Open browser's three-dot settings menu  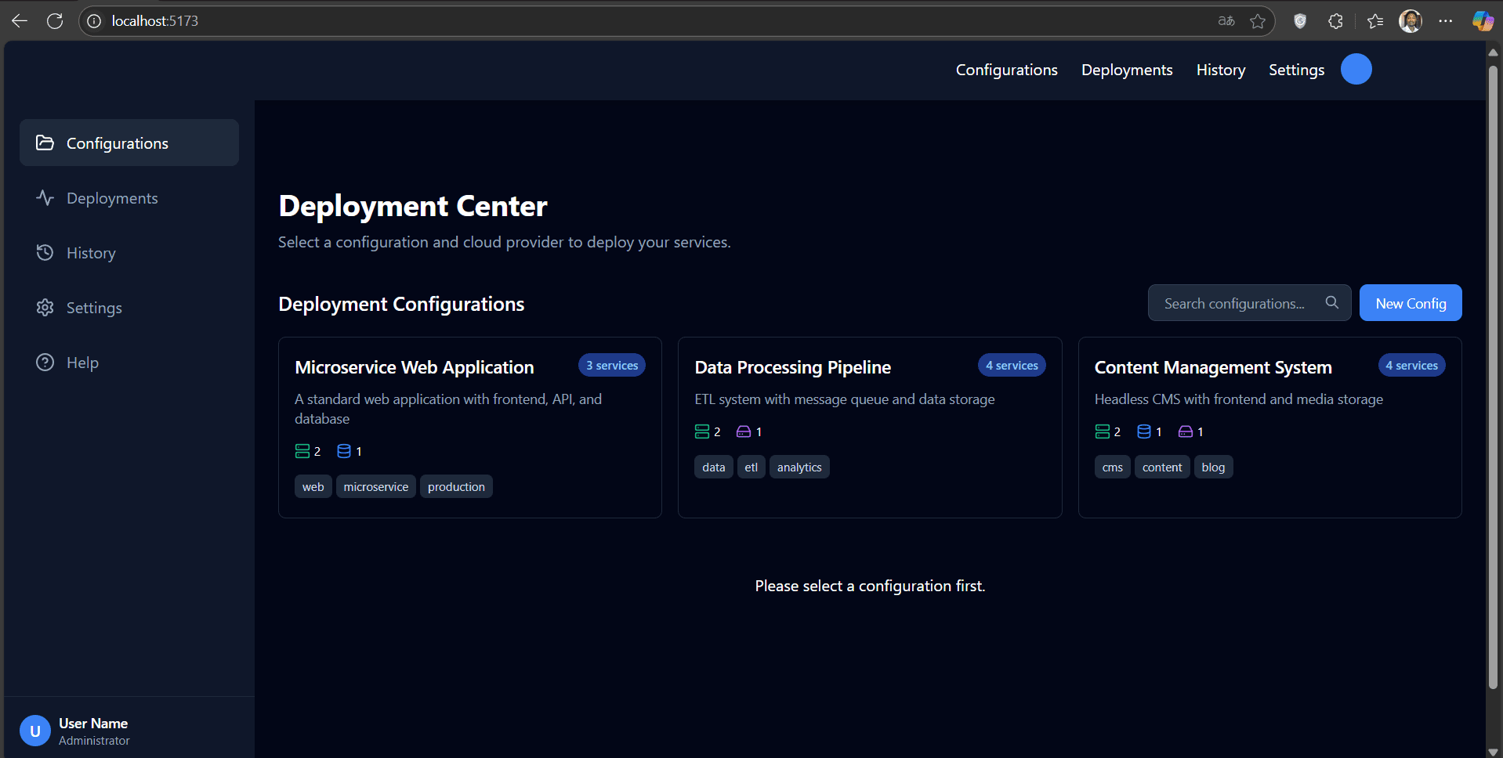pyautogui.click(x=1446, y=21)
